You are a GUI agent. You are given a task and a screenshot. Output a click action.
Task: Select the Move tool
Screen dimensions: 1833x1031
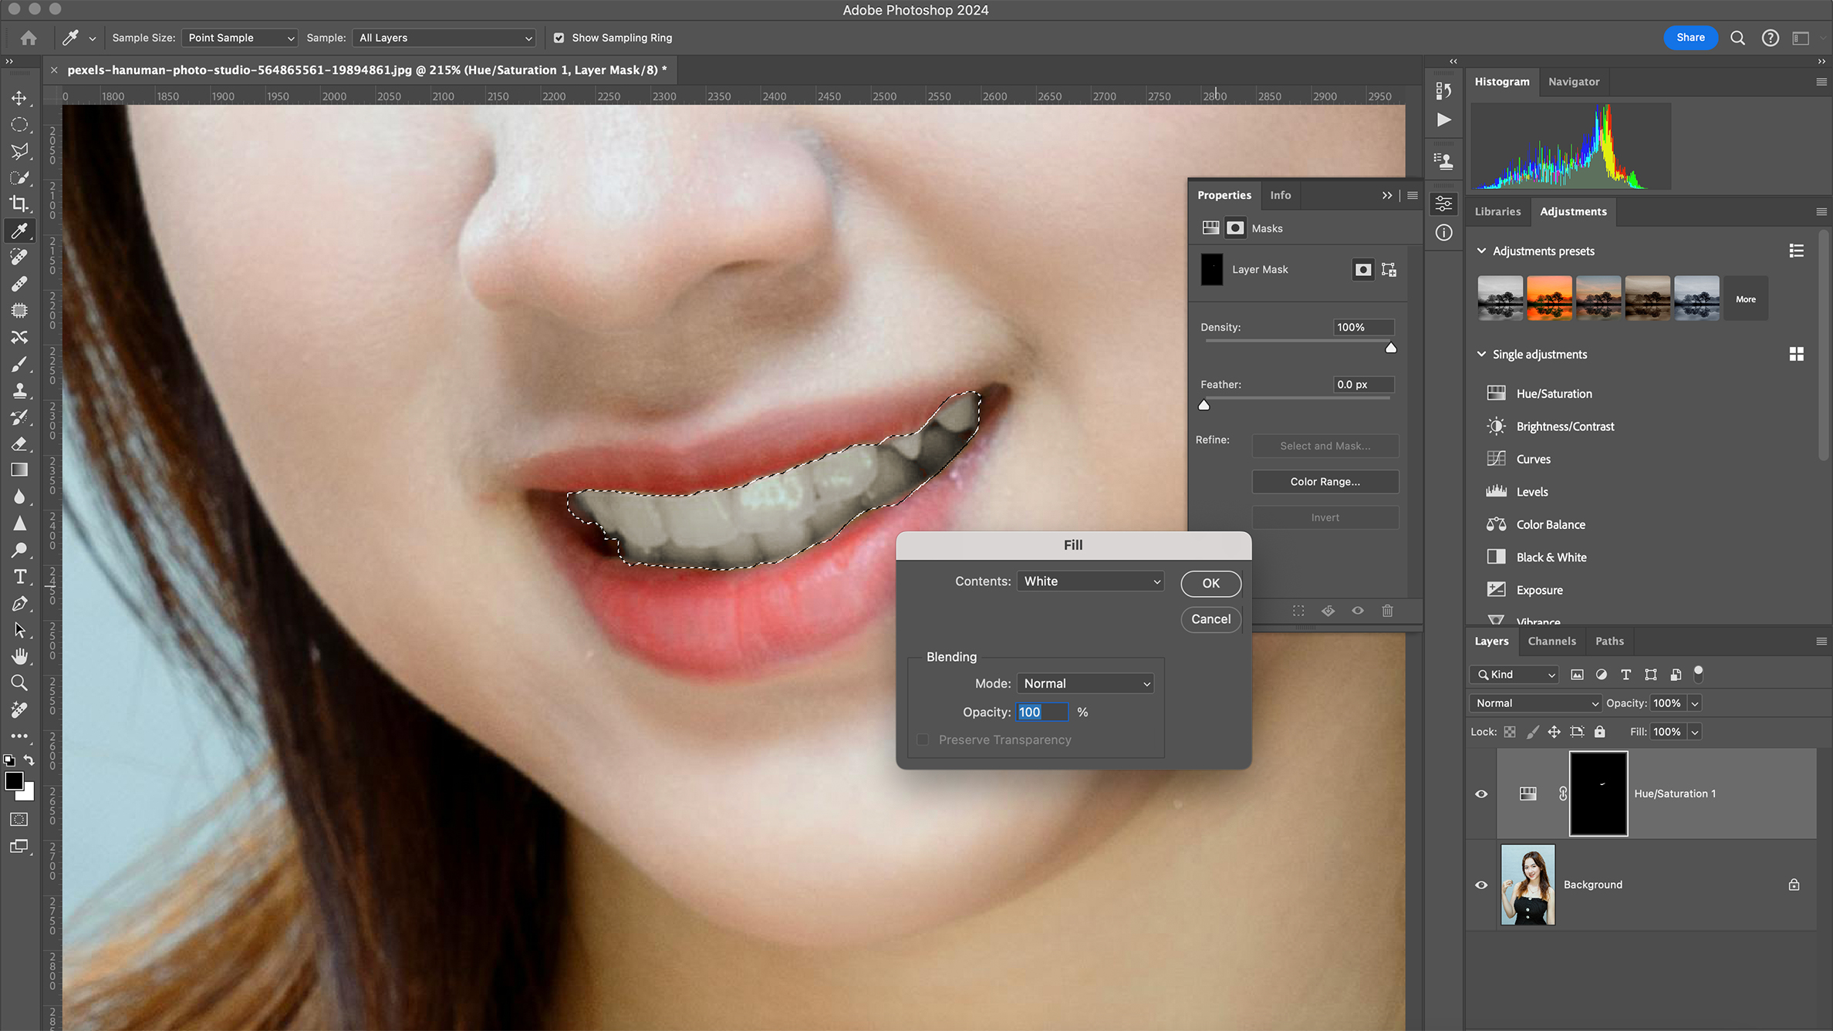coord(19,98)
